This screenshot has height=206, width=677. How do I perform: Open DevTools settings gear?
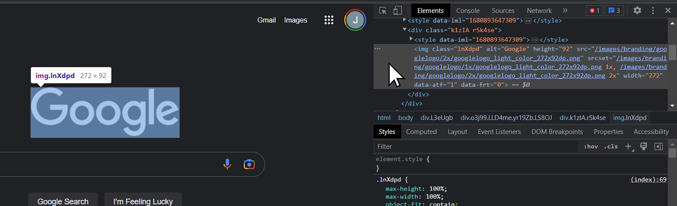[637, 11]
